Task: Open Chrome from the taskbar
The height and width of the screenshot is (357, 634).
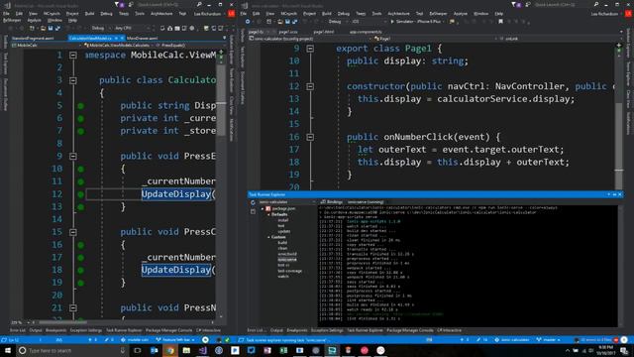Action: coord(170,350)
